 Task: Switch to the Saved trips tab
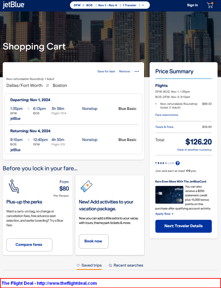coord(89,265)
